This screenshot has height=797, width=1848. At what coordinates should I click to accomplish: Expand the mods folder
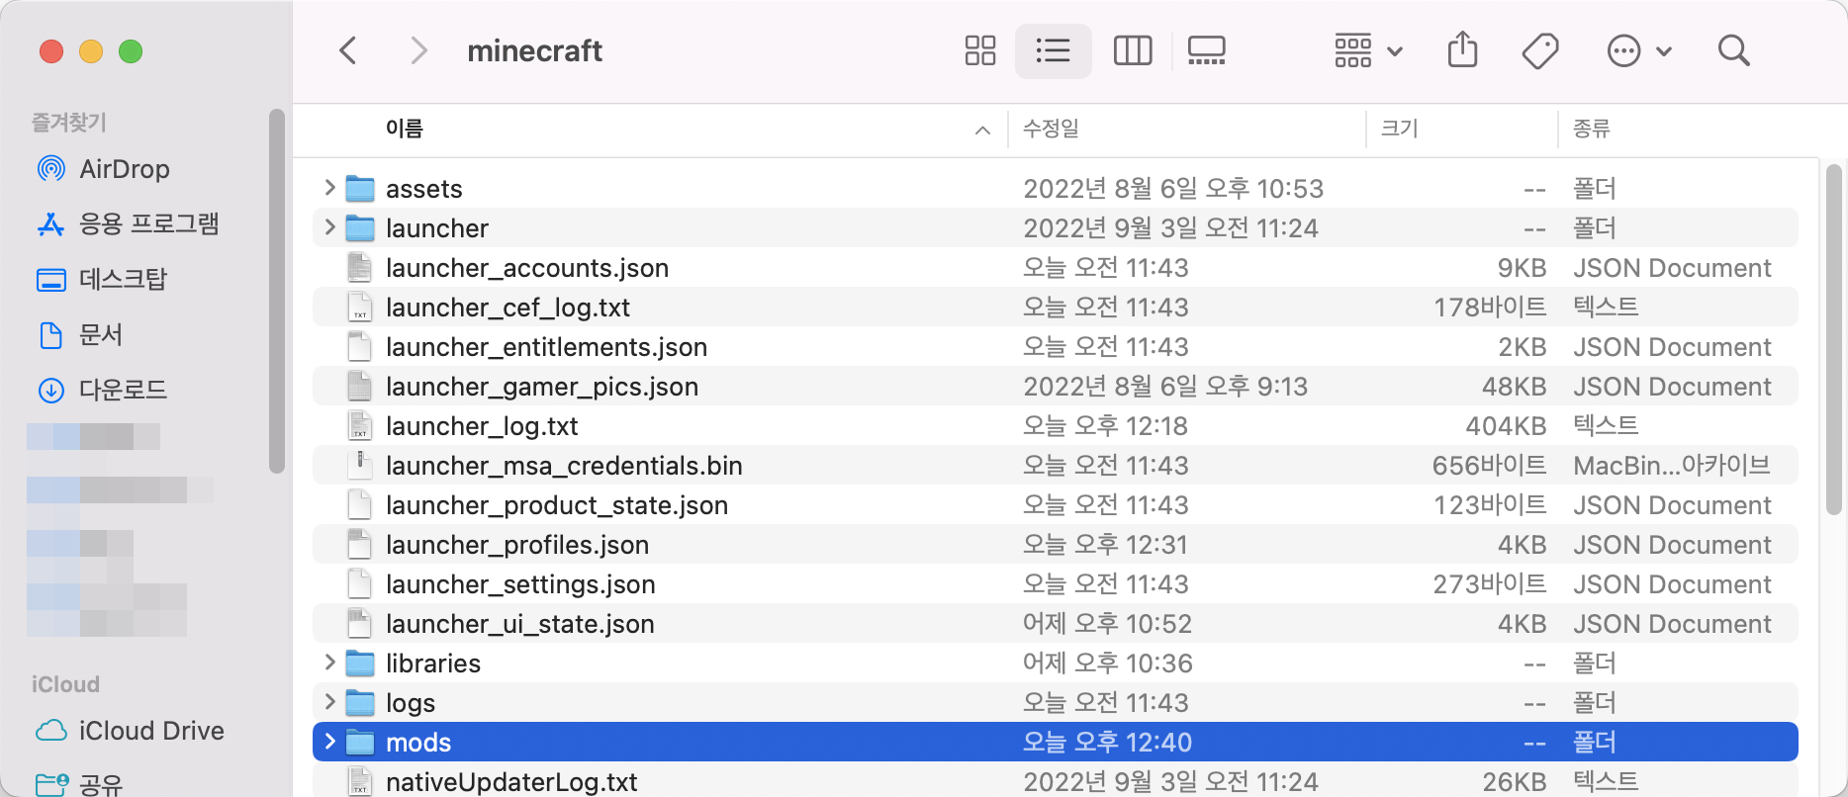tap(329, 741)
